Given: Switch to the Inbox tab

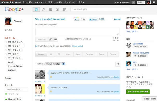Looking at the screenshot, I should 68,54.
